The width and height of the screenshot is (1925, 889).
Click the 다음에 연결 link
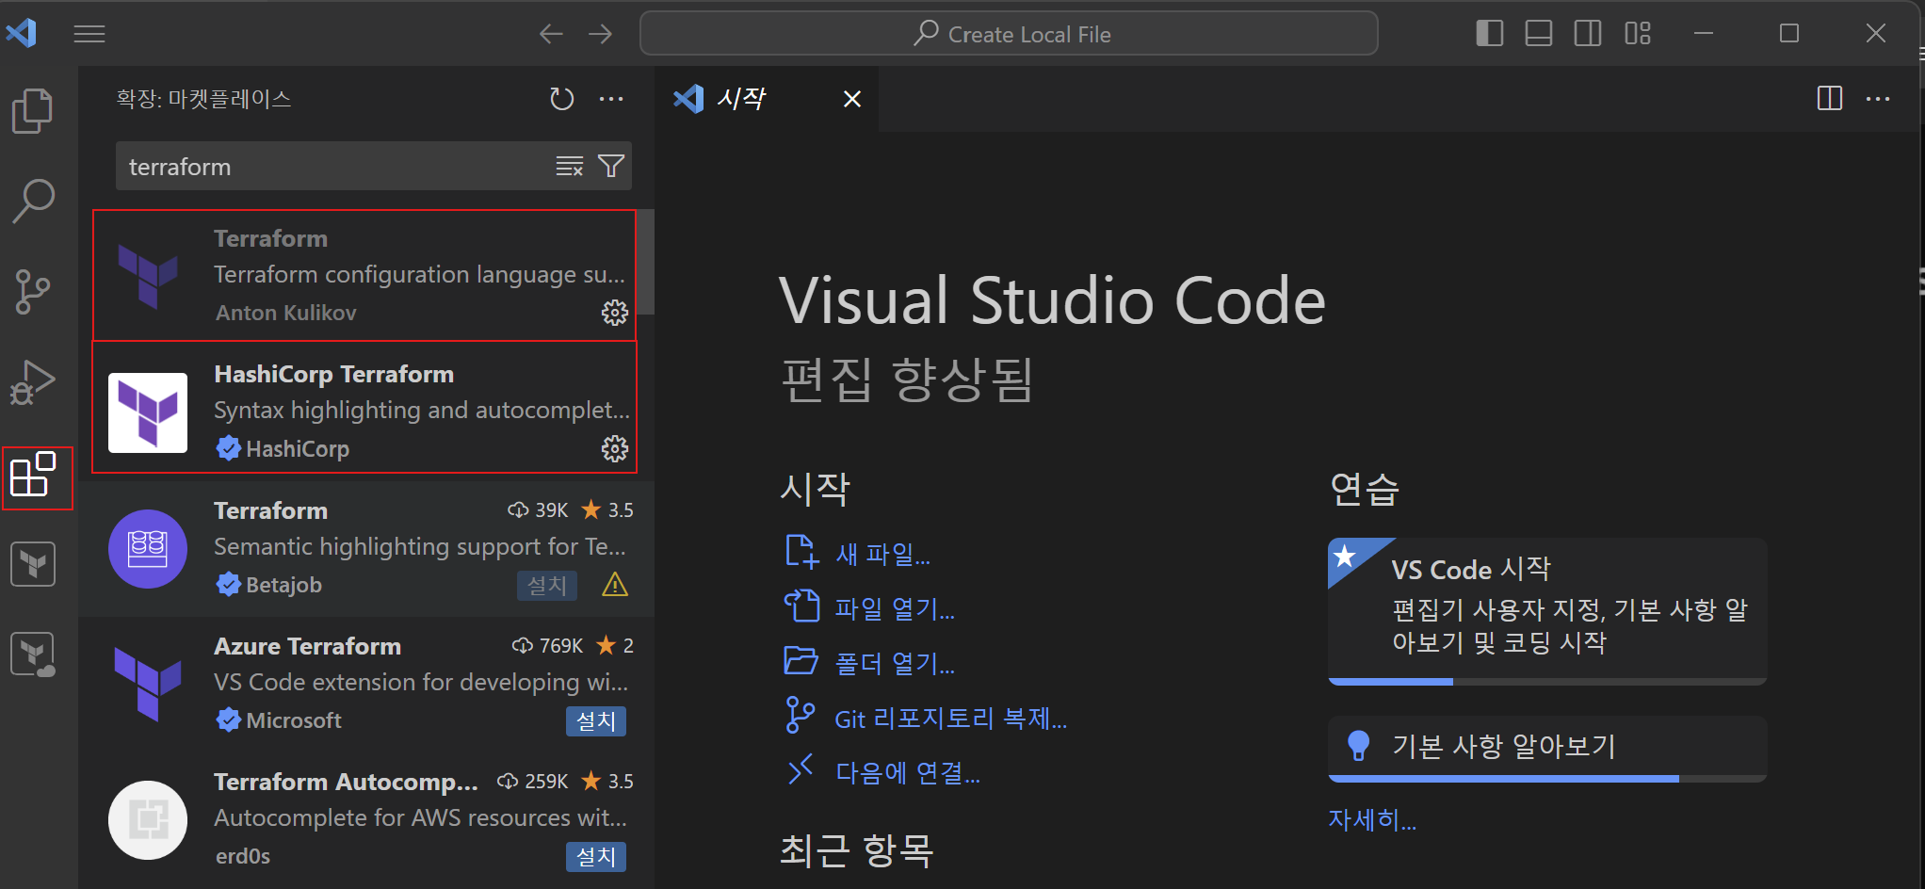point(908,773)
